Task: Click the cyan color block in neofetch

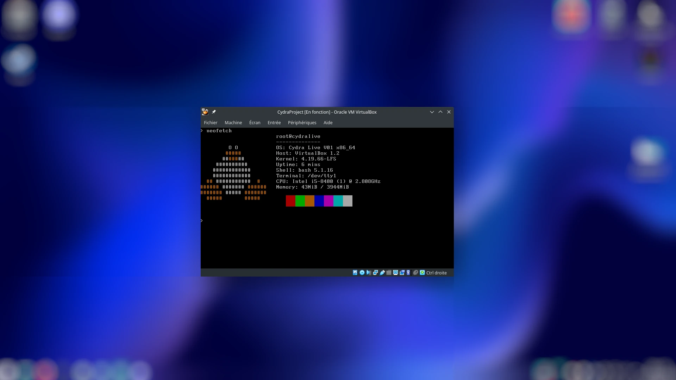Action: [338, 201]
